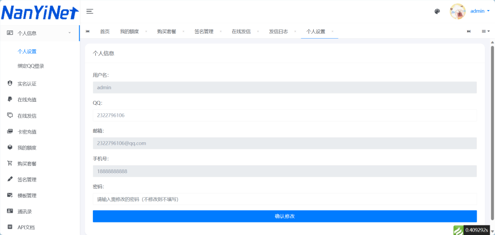Switch to the 在线发信 tab
The height and width of the screenshot is (235, 495).
[241, 31]
